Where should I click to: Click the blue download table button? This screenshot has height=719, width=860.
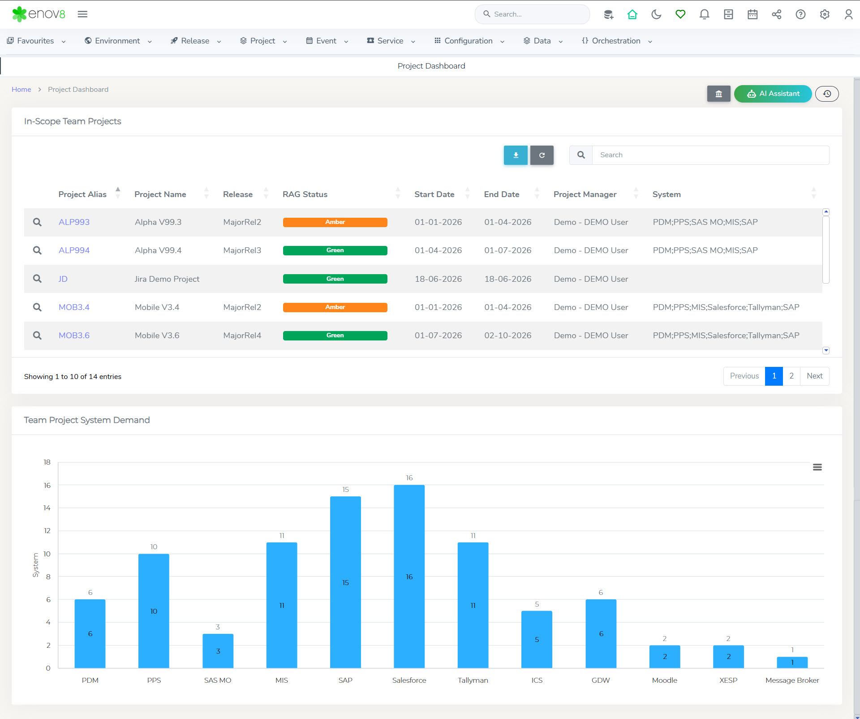pos(516,155)
